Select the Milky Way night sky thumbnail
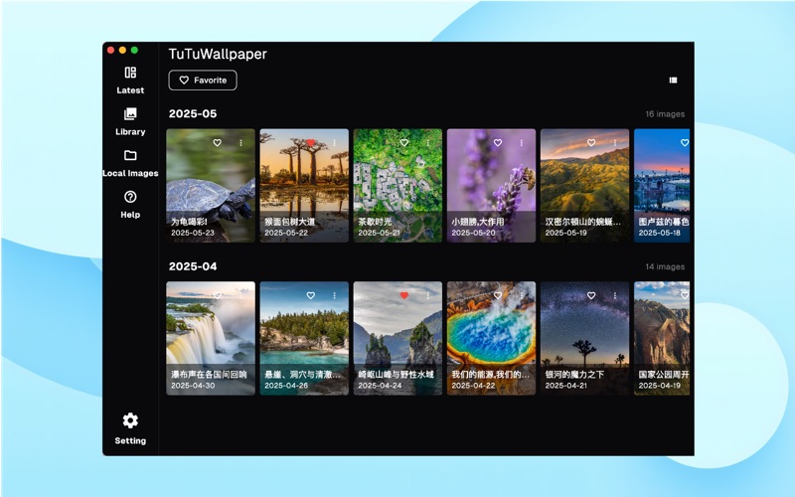 (584, 338)
